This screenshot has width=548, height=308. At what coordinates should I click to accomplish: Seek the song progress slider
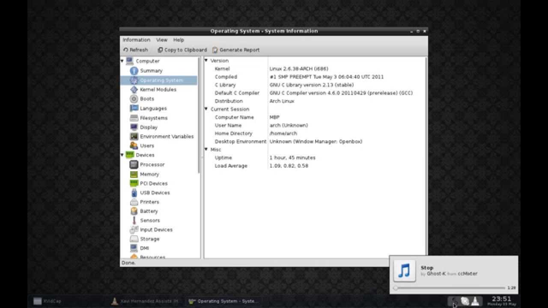[449, 288]
